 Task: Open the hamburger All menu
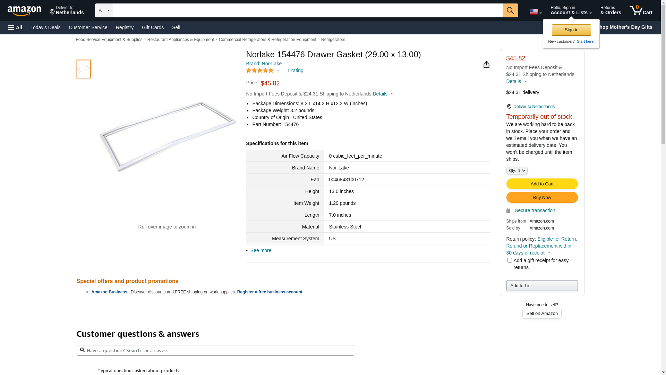tap(15, 27)
